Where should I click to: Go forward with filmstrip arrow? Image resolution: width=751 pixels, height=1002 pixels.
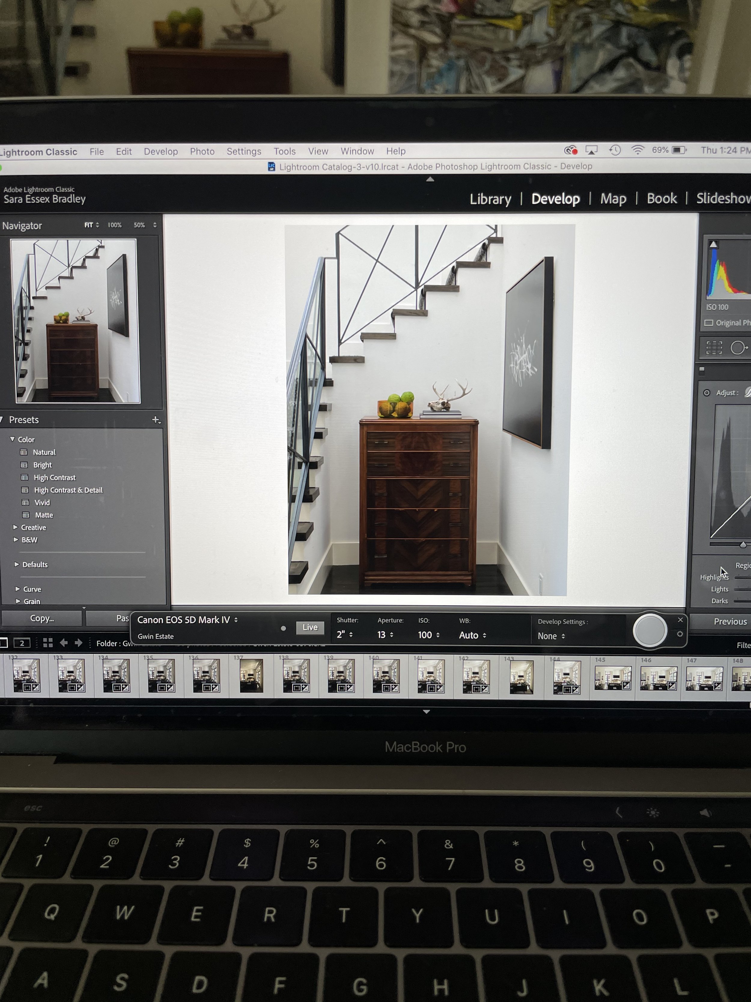click(x=79, y=643)
